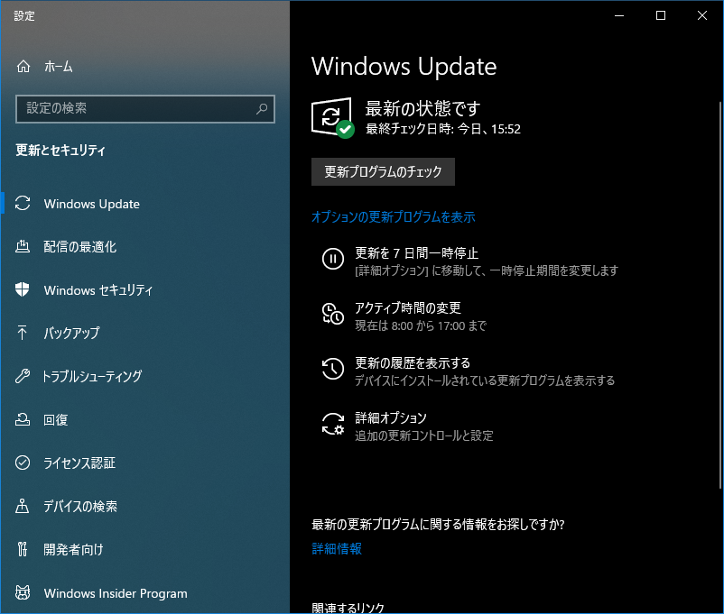Click 追加の更新コントロールと設定 description
This screenshot has width=724, height=614.
point(424,435)
